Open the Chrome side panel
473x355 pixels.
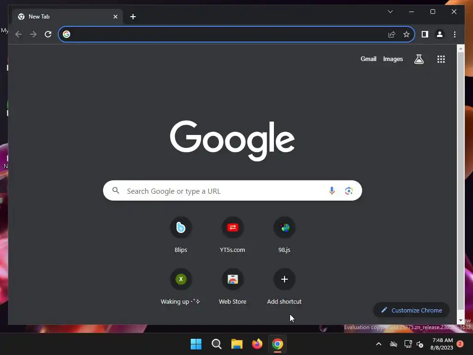[x=425, y=34]
